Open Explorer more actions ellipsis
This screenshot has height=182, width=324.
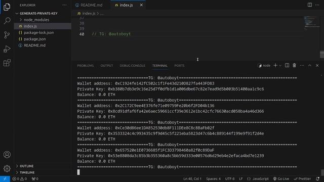coord(64,5)
